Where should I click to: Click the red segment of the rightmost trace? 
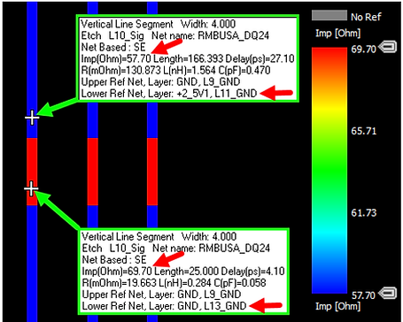pos(152,172)
